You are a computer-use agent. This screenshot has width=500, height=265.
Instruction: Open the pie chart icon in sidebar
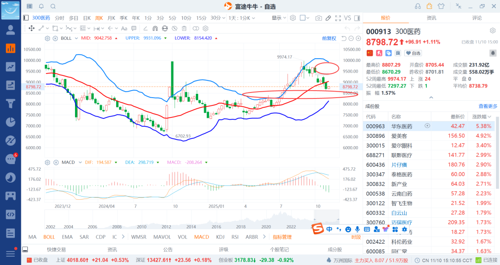coord(11,122)
